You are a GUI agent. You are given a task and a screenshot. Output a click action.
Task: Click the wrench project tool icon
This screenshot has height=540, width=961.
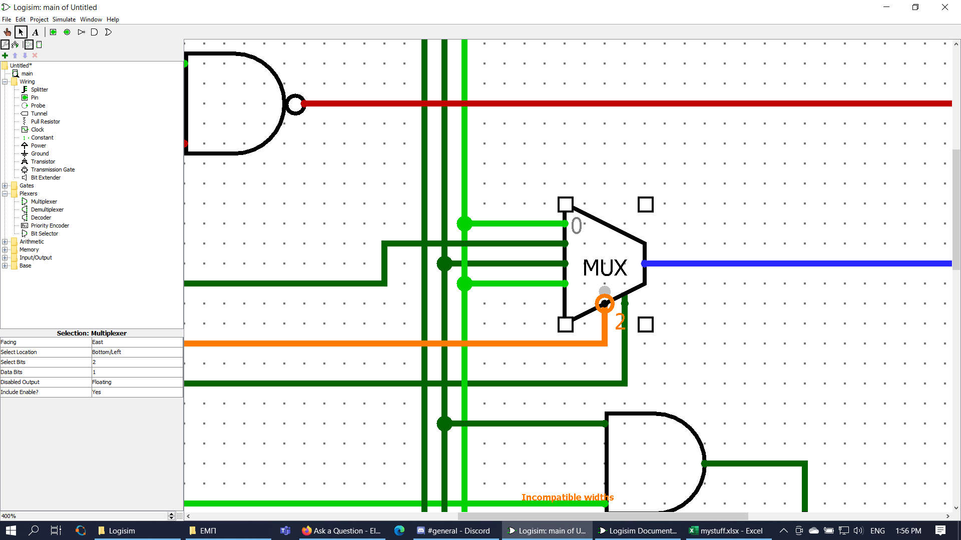tap(5, 44)
